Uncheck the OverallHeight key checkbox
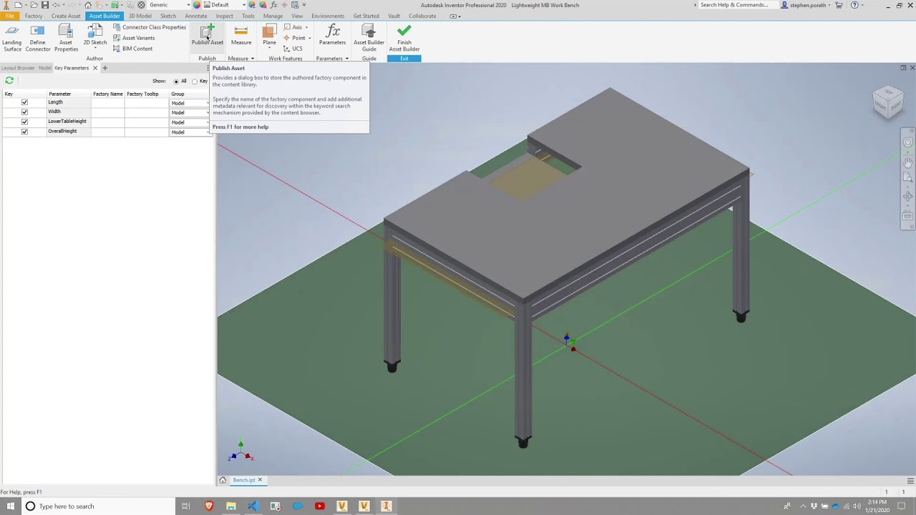This screenshot has height=515, width=916. pos(24,132)
